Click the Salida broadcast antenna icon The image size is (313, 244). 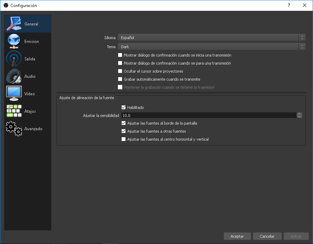[x=14, y=59]
